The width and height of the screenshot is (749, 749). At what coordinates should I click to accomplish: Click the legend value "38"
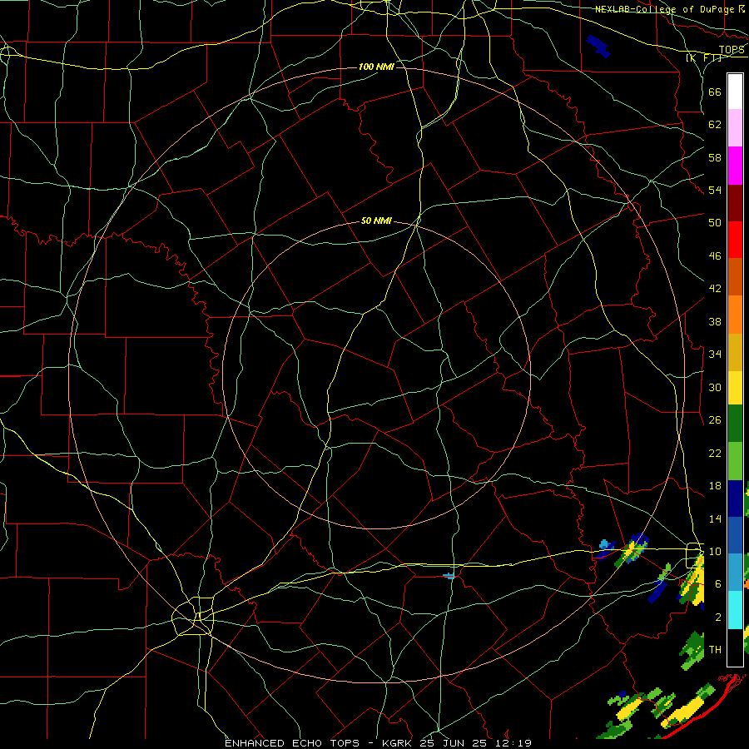click(715, 322)
